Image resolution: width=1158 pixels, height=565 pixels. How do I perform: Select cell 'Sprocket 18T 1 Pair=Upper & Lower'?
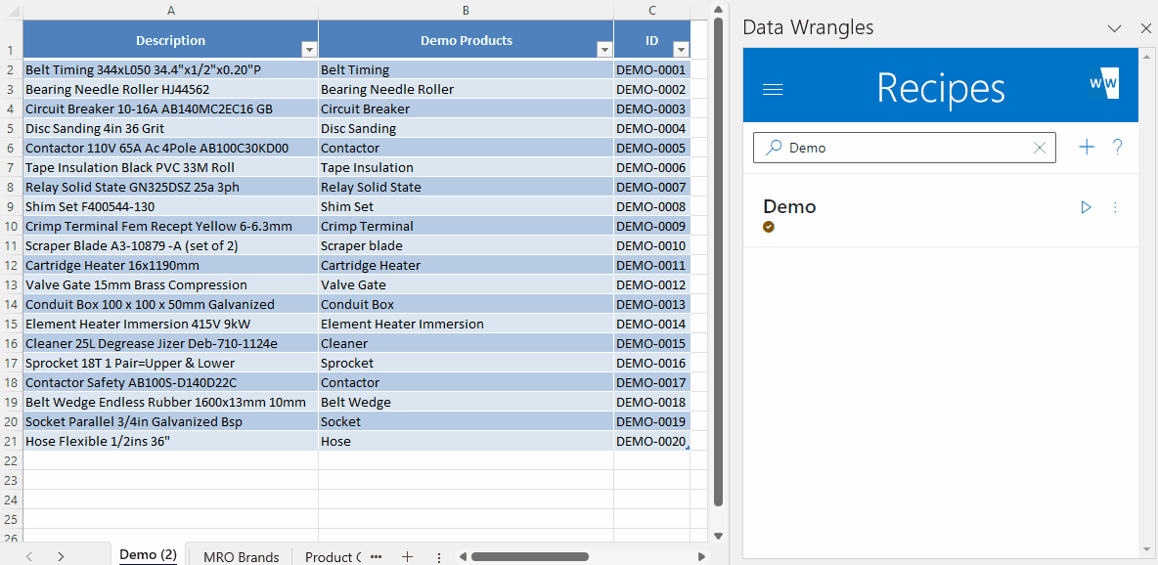170,364
